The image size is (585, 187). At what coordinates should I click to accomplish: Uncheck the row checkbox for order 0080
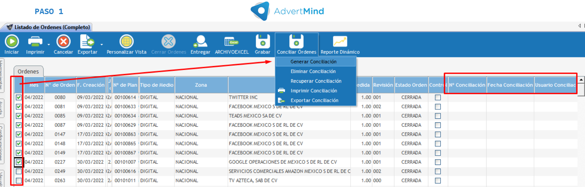click(19, 97)
